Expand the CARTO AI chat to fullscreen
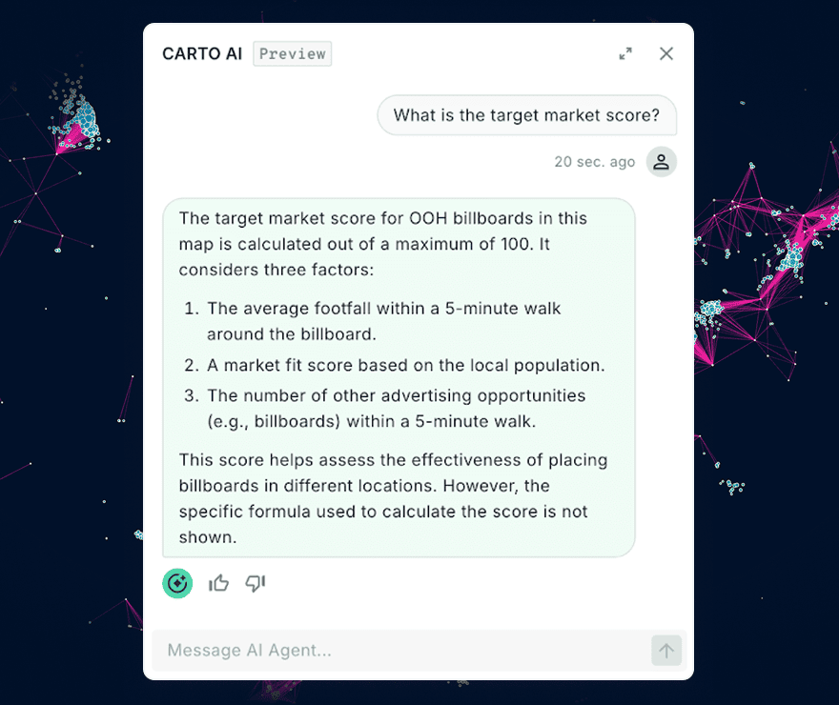The image size is (839, 705). pos(625,54)
